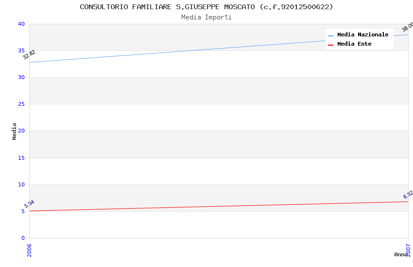
Task: Click the red Media Ente trend line
Action: pos(219,206)
